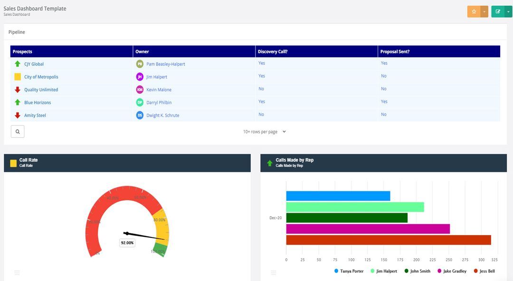The image size is (513, 281).
Task: Click the green arrow icon on Calls Made by Rep
Action: point(269,163)
